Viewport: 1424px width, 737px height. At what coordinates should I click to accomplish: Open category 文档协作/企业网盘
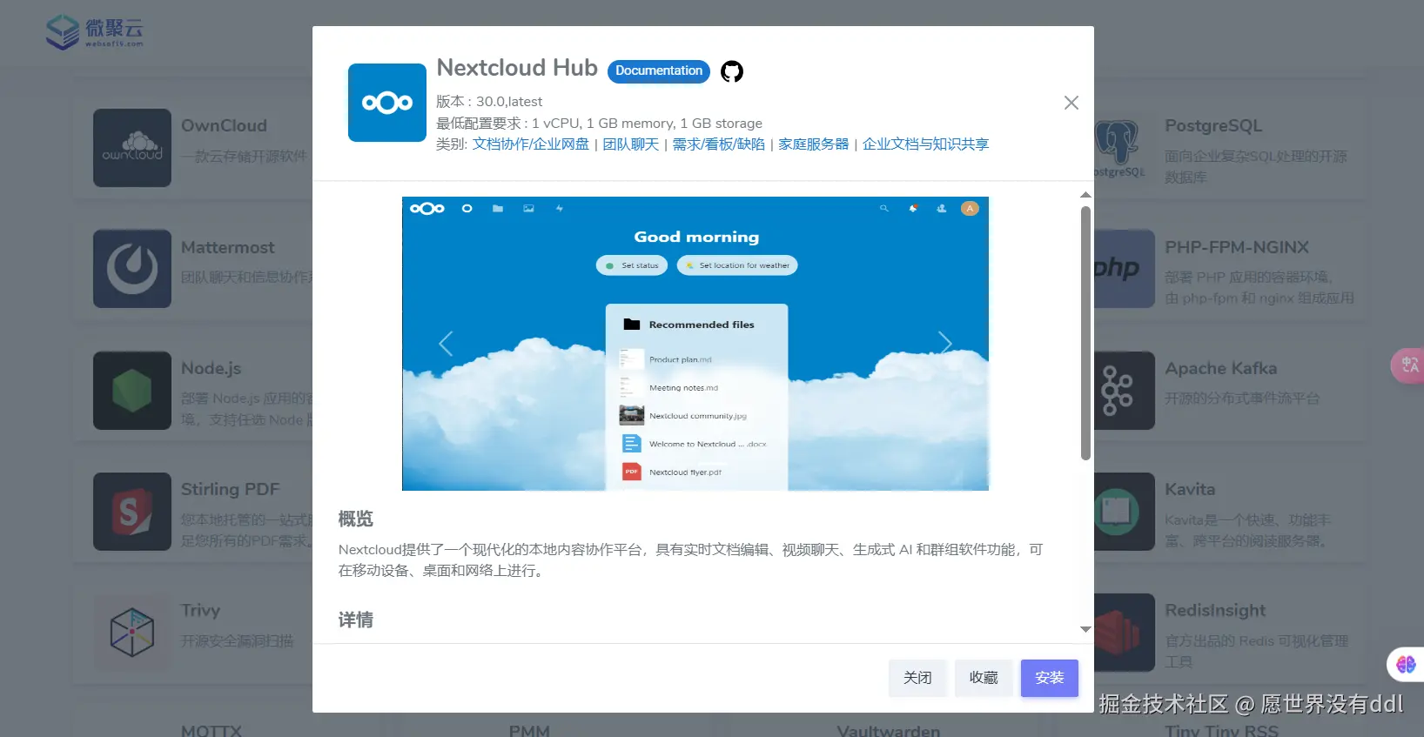pos(531,144)
